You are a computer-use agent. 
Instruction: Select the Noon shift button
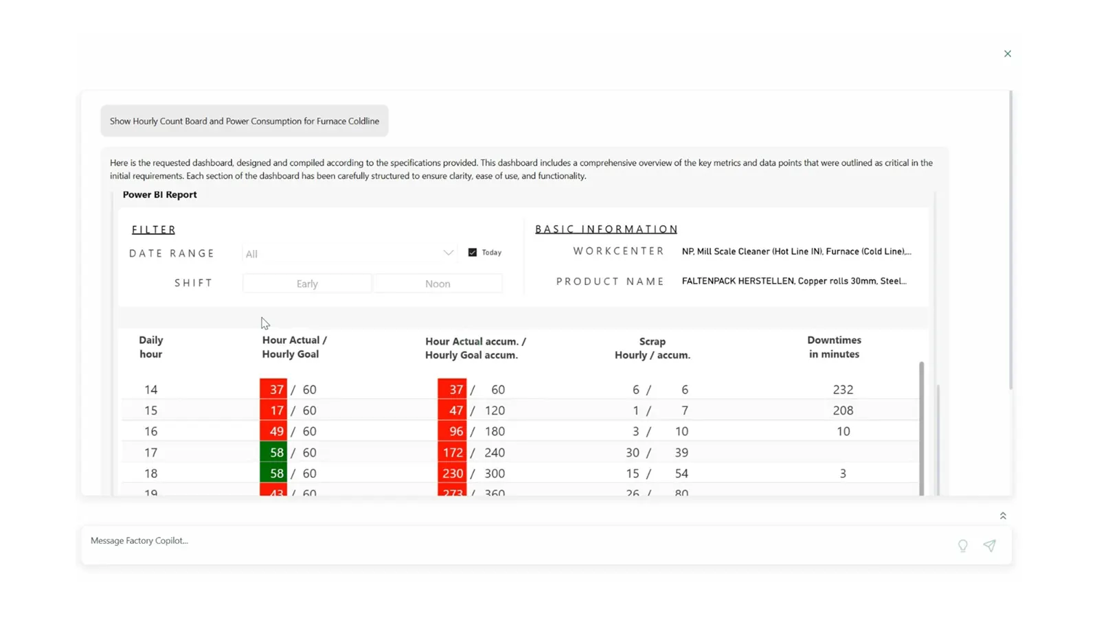click(x=438, y=284)
